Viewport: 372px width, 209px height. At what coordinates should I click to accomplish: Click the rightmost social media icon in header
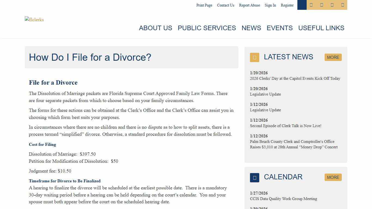click(x=342, y=5)
